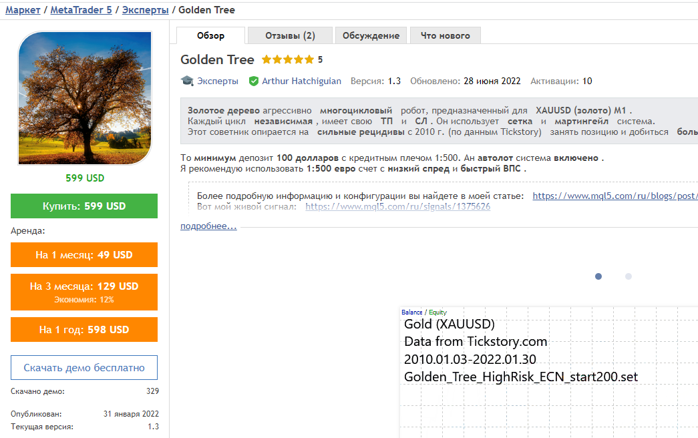Rent for 3 months at 129 USD
The image size is (698, 438).
click(x=84, y=292)
